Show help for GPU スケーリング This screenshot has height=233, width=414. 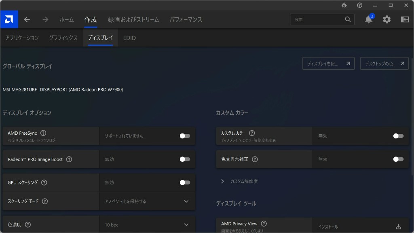click(x=44, y=182)
